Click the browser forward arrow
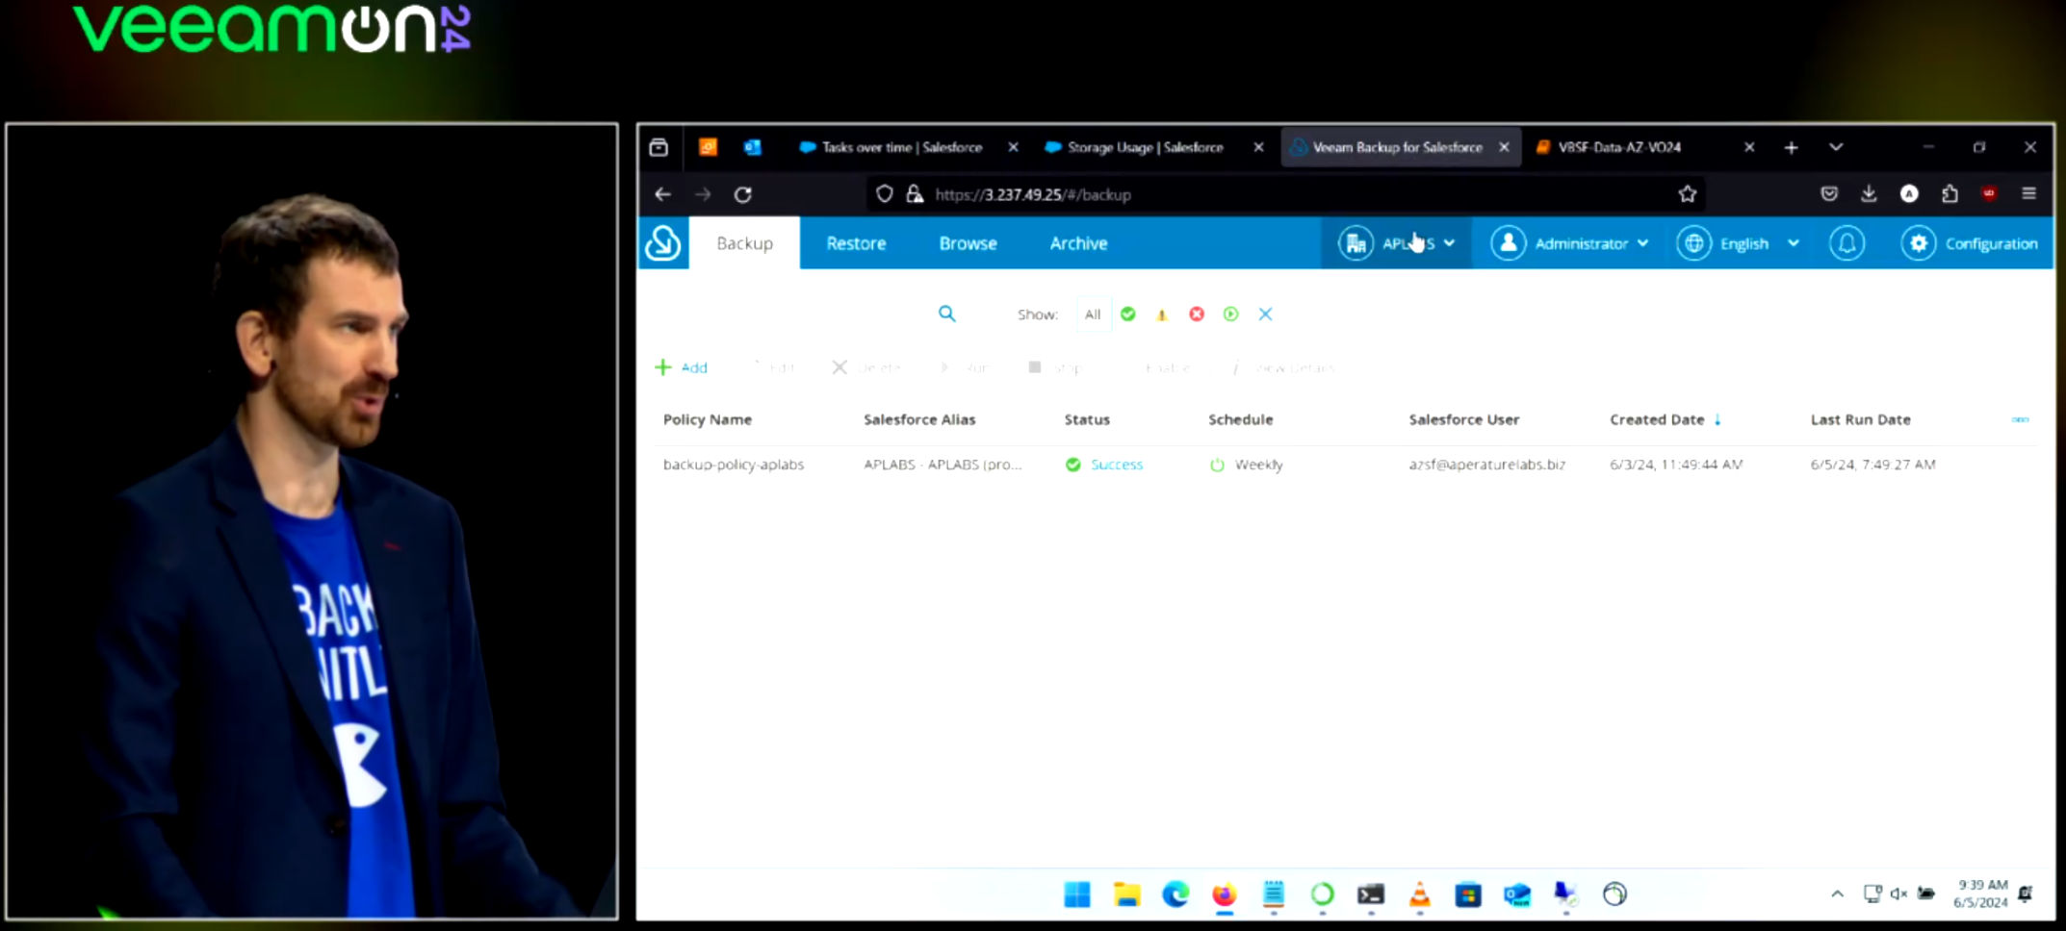The image size is (2066, 931). 703,194
